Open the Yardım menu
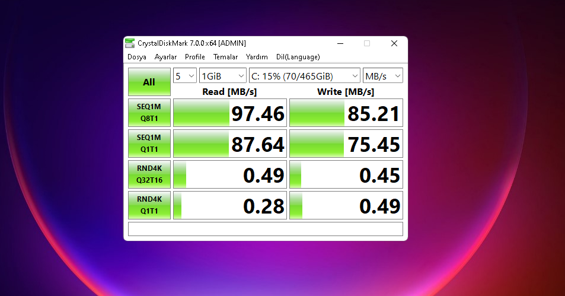The width and height of the screenshot is (565, 296). point(257,57)
